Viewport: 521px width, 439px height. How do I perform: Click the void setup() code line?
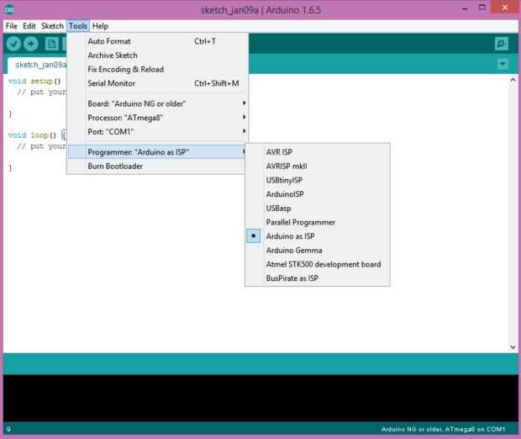coord(34,81)
